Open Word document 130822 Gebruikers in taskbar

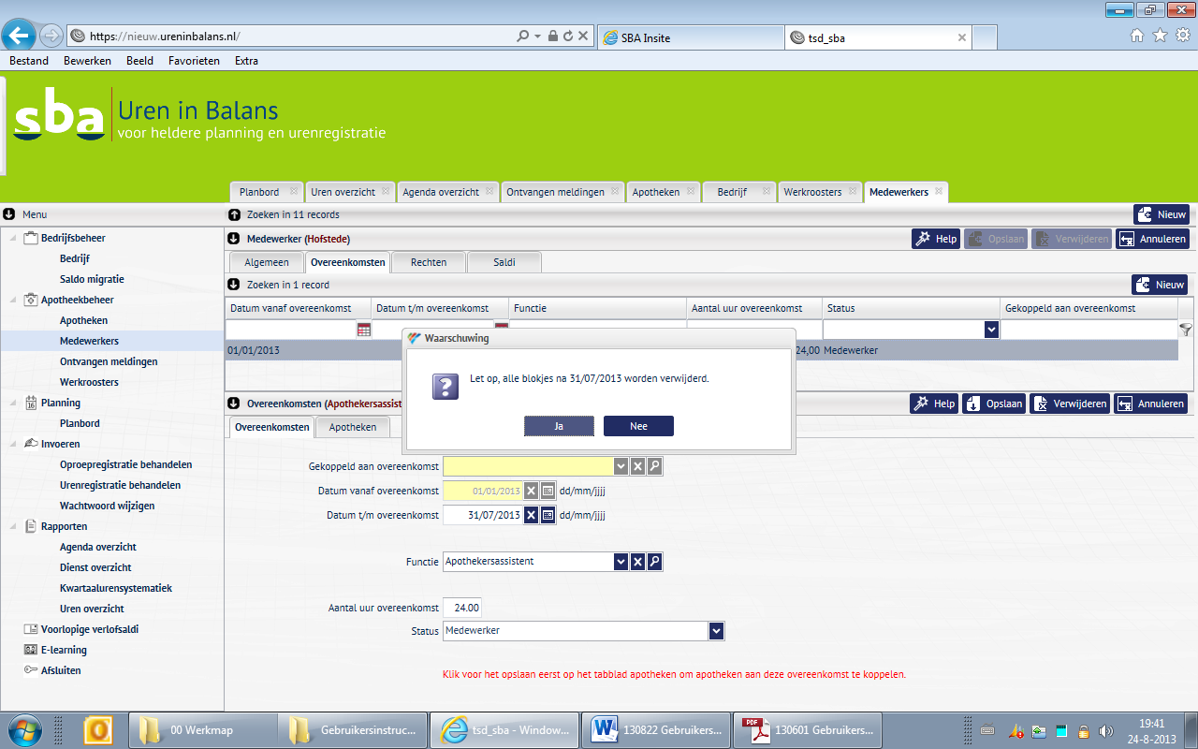pyautogui.click(x=655, y=729)
